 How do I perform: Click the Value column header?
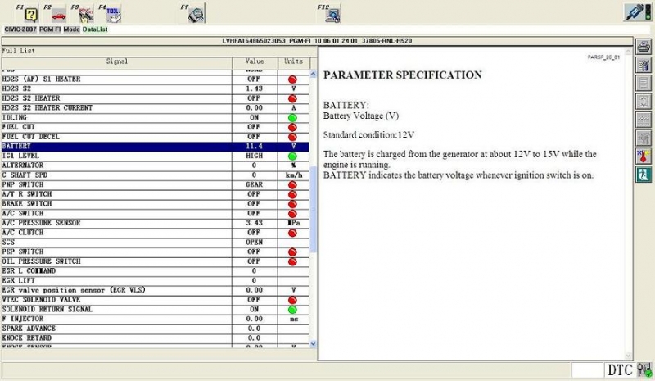(x=255, y=61)
